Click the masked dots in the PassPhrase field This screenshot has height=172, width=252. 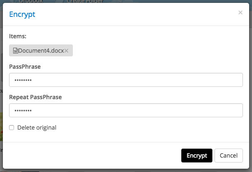(23, 80)
